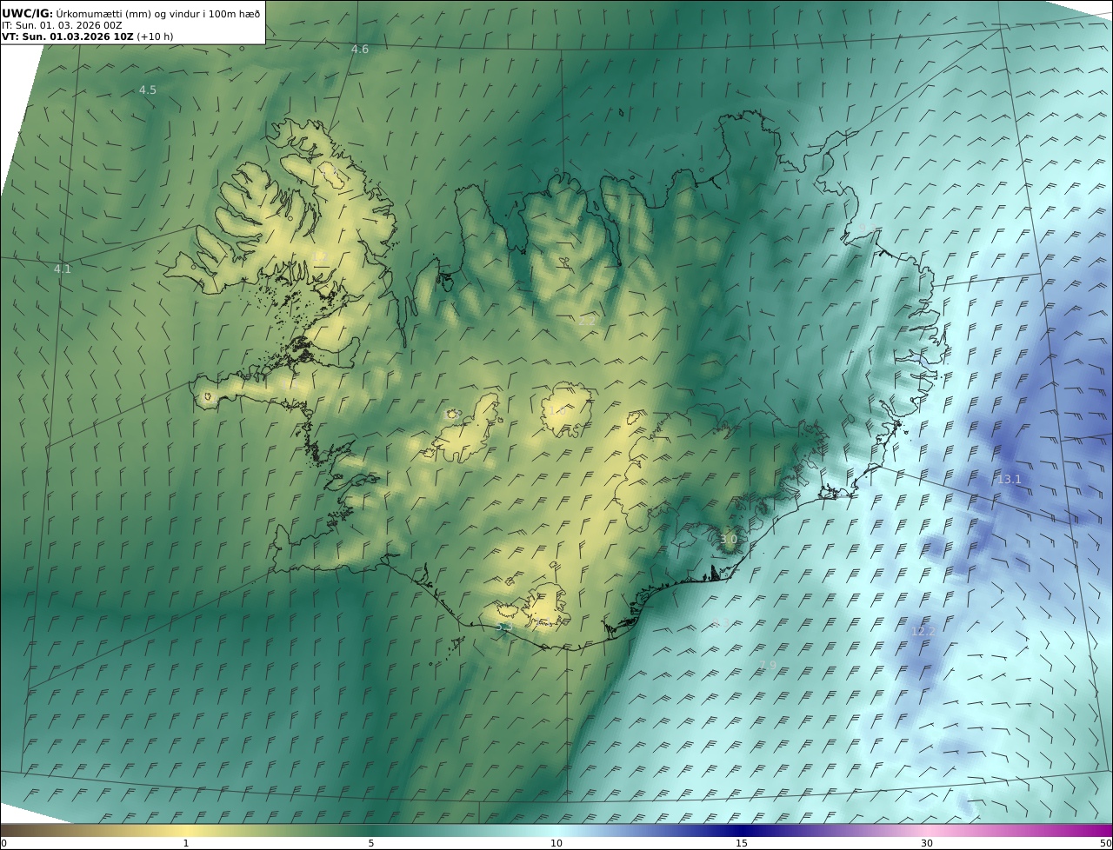Click the 4.5 value label on map

(x=148, y=90)
